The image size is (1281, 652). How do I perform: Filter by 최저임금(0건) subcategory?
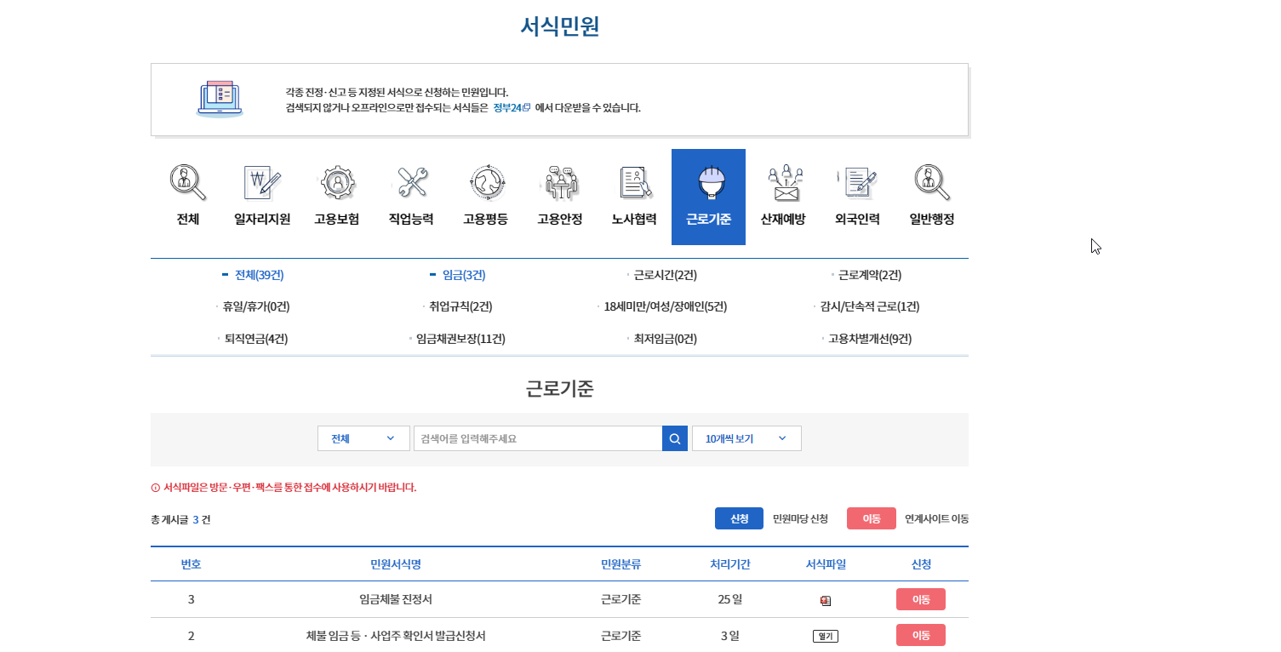coord(666,339)
